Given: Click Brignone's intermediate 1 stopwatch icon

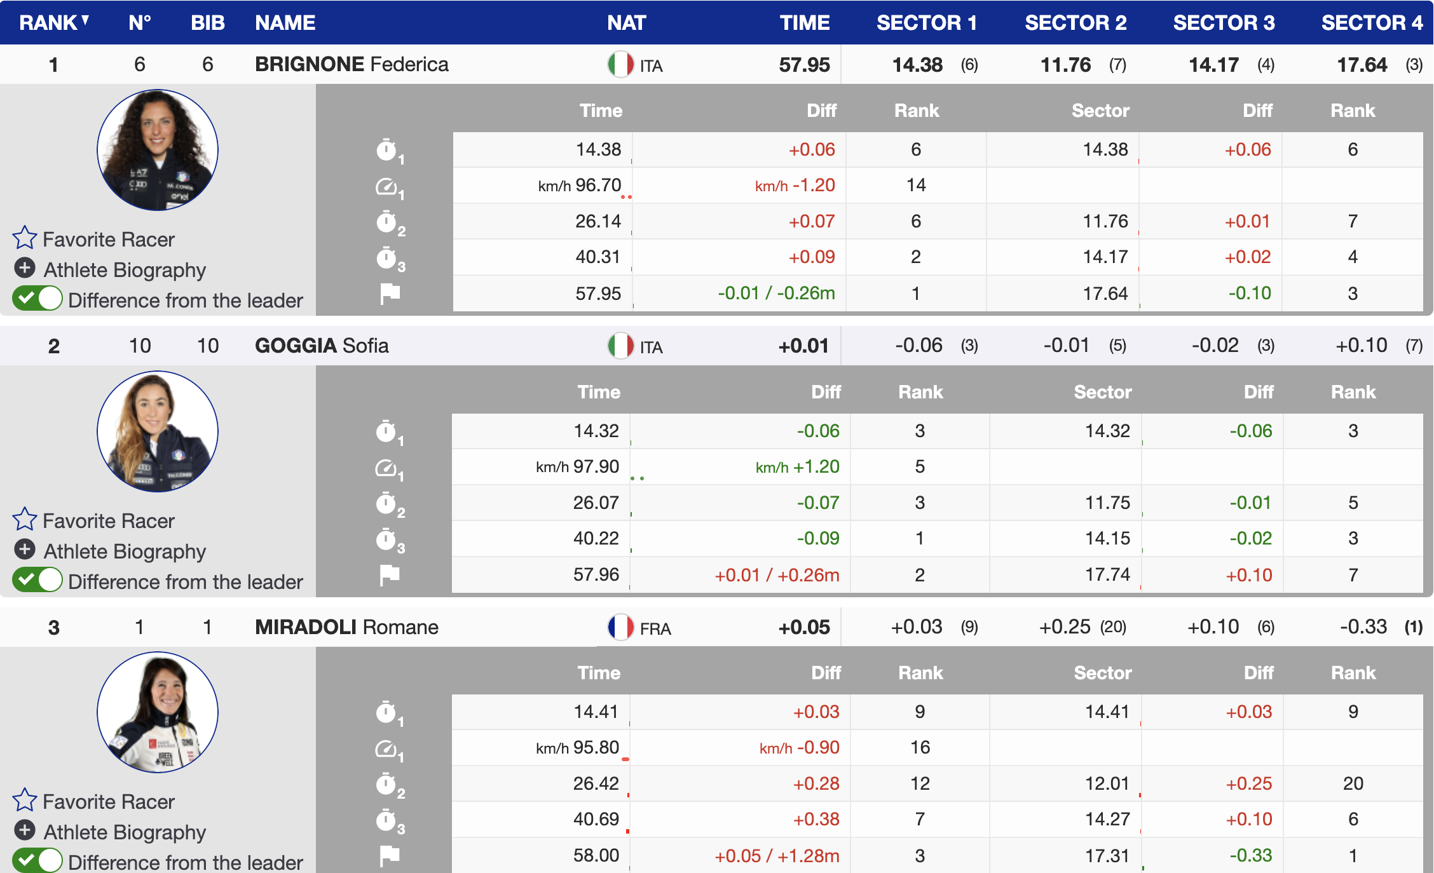Looking at the screenshot, I should pyautogui.click(x=387, y=151).
